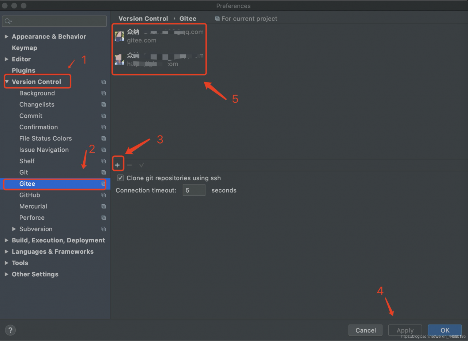Close the Preferences window with red button
The height and width of the screenshot is (341, 468).
coord(5,6)
